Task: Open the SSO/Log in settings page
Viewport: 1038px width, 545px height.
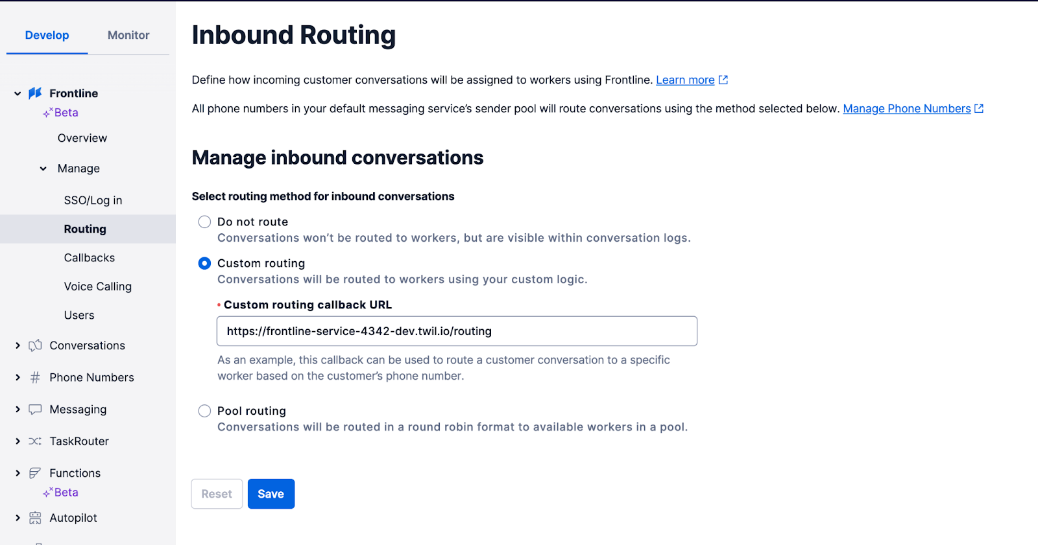Action: point(93,200)
